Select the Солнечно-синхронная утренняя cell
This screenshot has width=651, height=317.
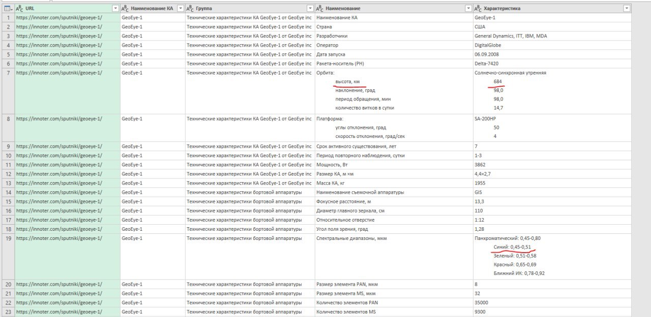point(552,91)
